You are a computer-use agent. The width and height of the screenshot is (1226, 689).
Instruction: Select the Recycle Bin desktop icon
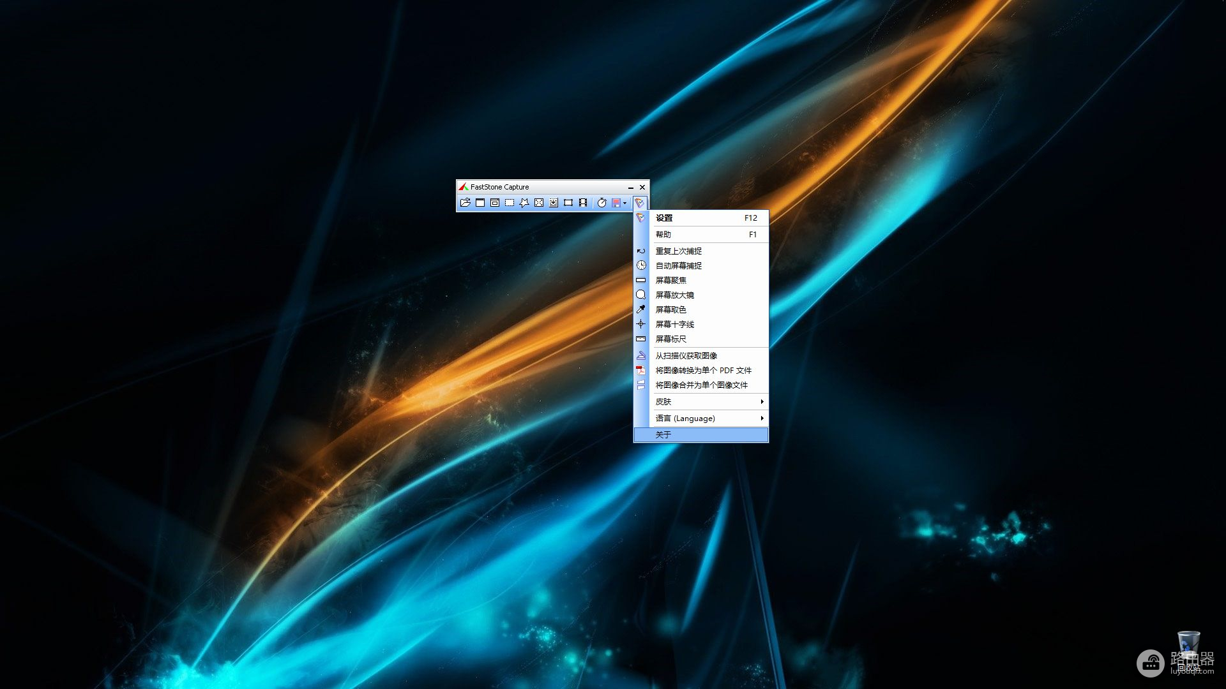pos(1188,651)
